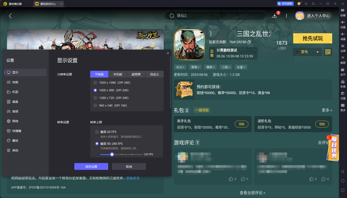Click 一键领取 to claim all gifts
Image resolution: width=347 pixels, height=198 pixels.
coord(202,110)
